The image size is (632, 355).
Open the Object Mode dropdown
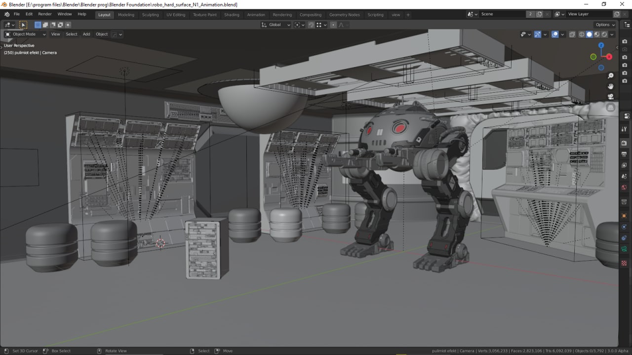(x=25, y=35)
